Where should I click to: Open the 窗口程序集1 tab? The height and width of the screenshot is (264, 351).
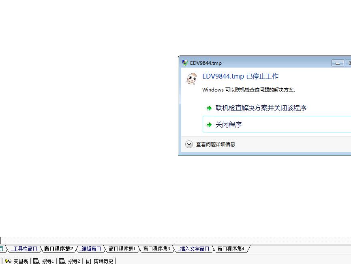click(x=122, y=249)
